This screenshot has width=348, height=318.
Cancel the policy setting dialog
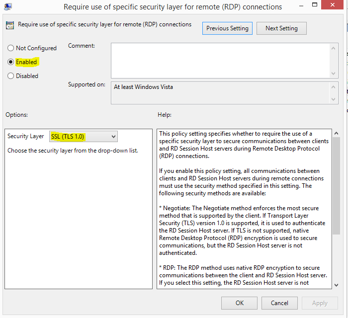(x=279, y=303)
